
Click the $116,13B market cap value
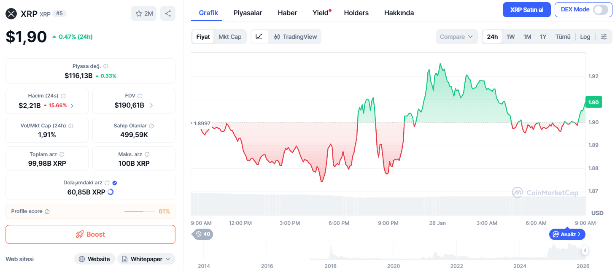coord(78,76)
